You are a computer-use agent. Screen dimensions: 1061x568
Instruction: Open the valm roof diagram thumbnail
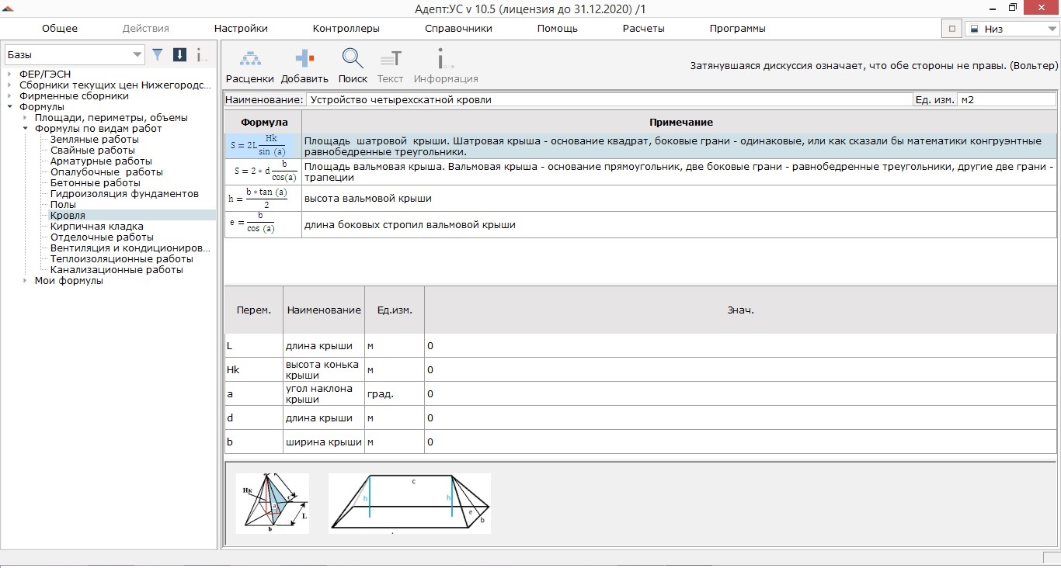tap(409, 503)
